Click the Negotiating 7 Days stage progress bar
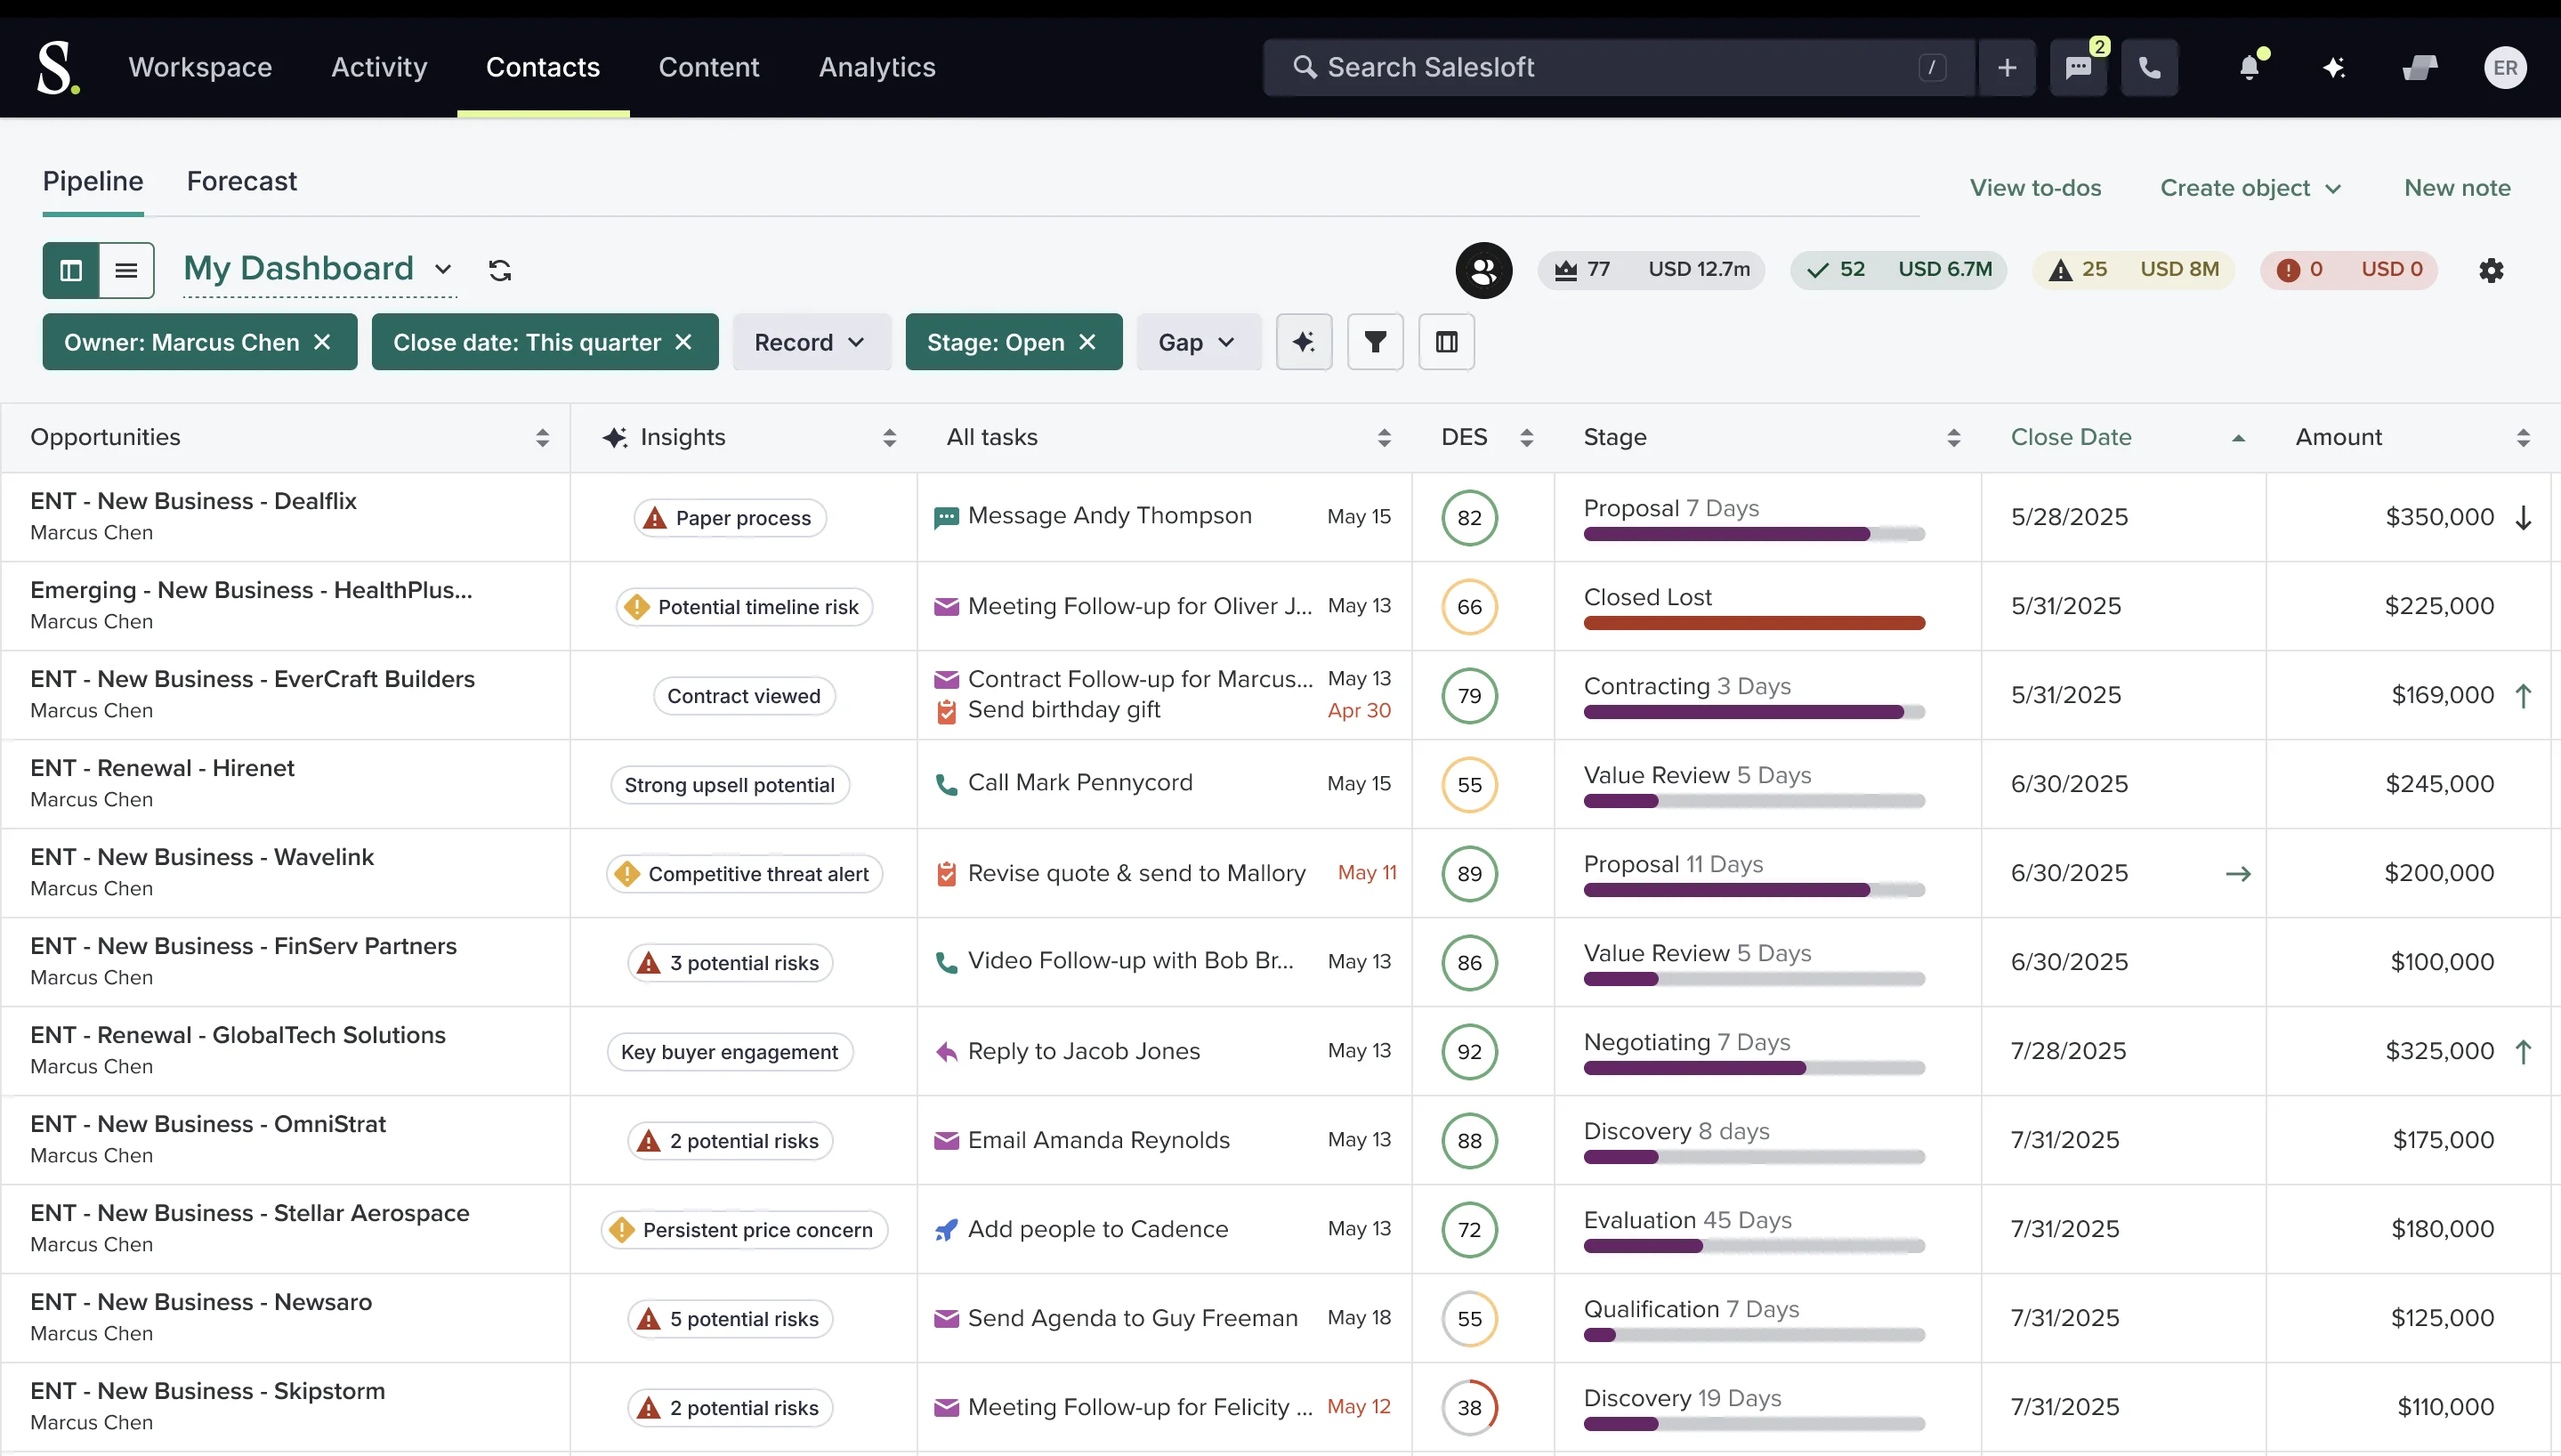The width and height of the screenshot is (2561, 1456). pos(1754,1068)
